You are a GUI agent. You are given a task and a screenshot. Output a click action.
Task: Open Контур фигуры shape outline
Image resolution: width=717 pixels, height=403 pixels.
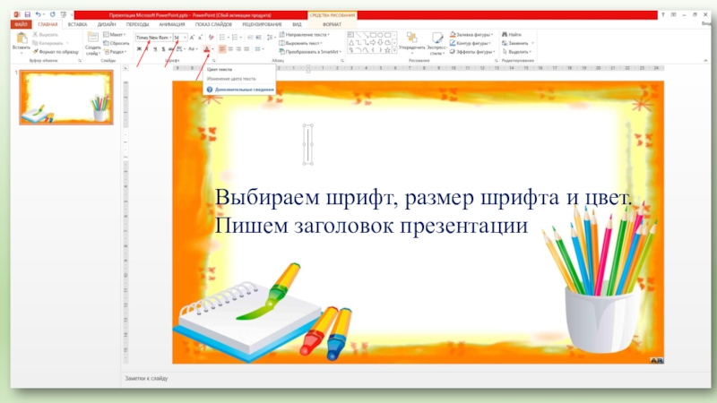(x=470, y=43)
